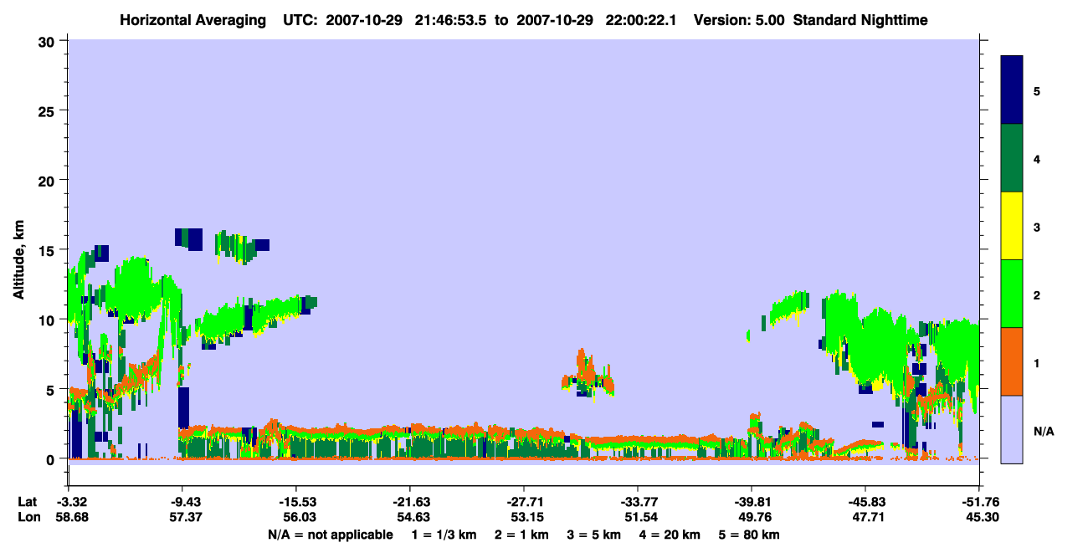Click 'N/A = not applicable' legend text
This screenshot has height=558, width=1088.
[x=331, y=534]
